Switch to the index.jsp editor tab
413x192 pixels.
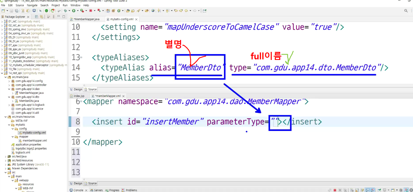(x=79, y=96)
